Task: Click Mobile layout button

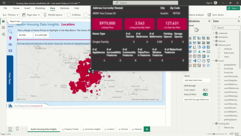Action: (53, 15)
